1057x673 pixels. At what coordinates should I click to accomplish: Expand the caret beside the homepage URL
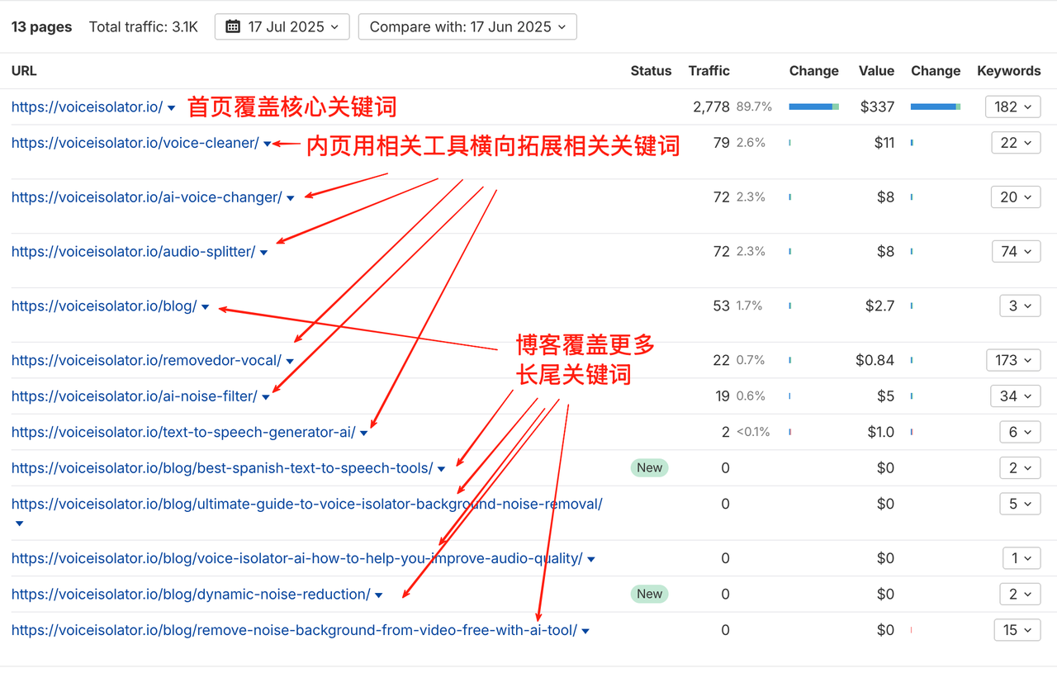tap(171, 108)
